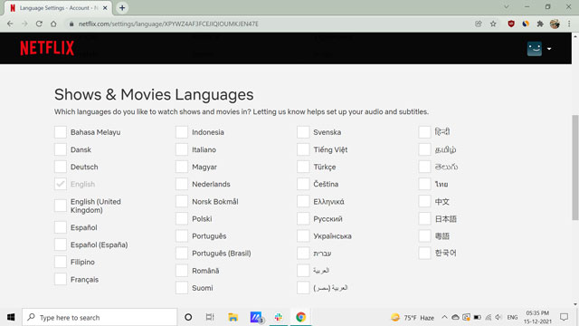This screenshot has height=326, width=579.
Task: Open the blue-orange circular extension icon
Action: [526, 24]
